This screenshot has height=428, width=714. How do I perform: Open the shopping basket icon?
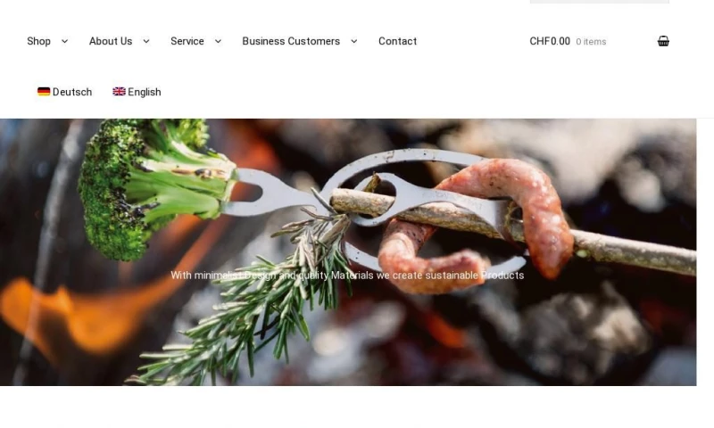[x=663, y=41]
